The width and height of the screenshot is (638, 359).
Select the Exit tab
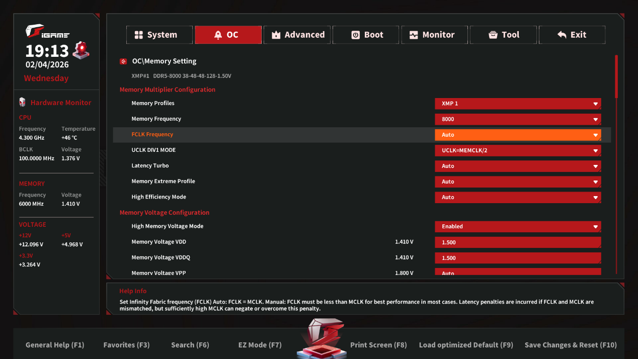(x=572, y=35)
